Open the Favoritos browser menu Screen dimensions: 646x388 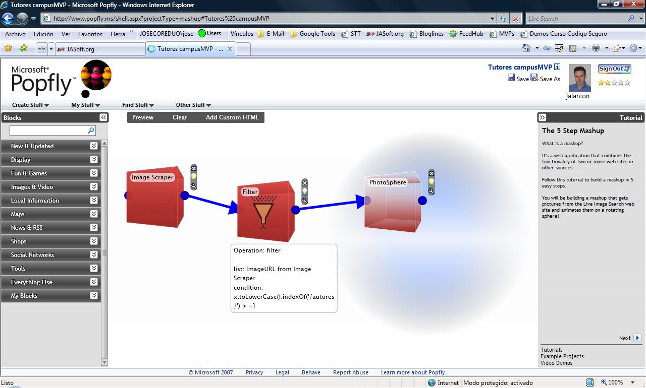(90, 34)
